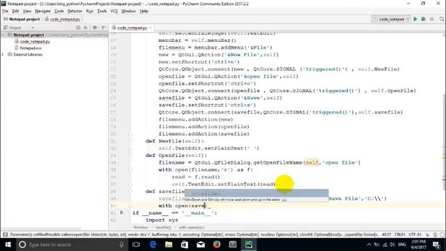446x251 pixels.
Task: Collapse the def savefile fold marker
Action: [130, 191]
